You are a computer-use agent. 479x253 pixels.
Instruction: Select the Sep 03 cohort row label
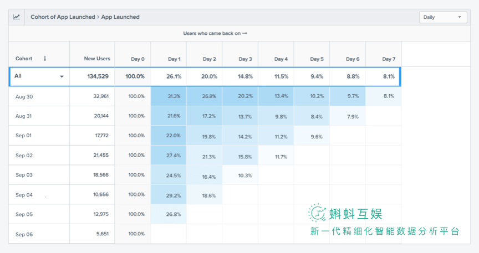pyautogui.click(x=24, y=175)
